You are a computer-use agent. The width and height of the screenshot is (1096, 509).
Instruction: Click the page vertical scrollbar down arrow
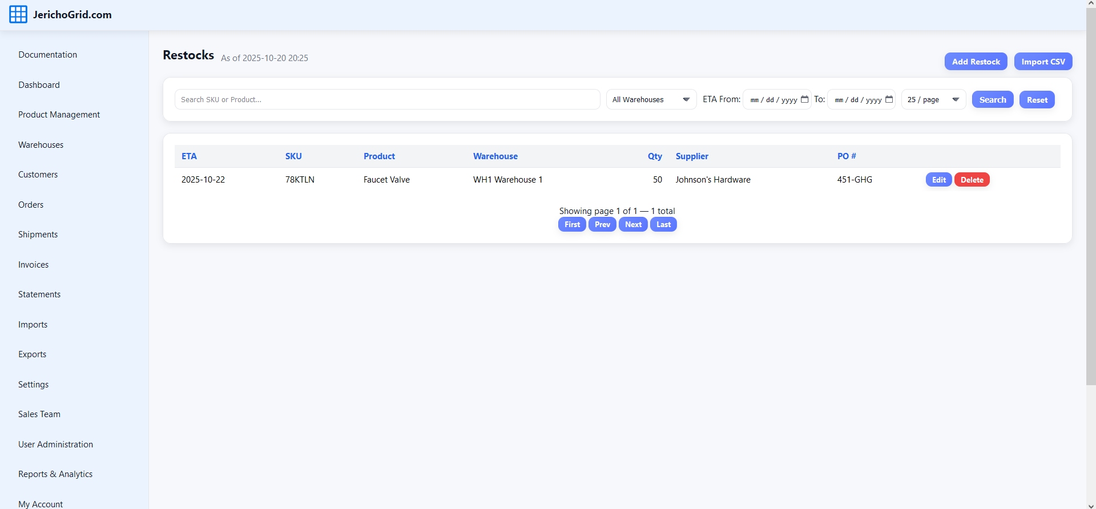tap(1091, 505)
